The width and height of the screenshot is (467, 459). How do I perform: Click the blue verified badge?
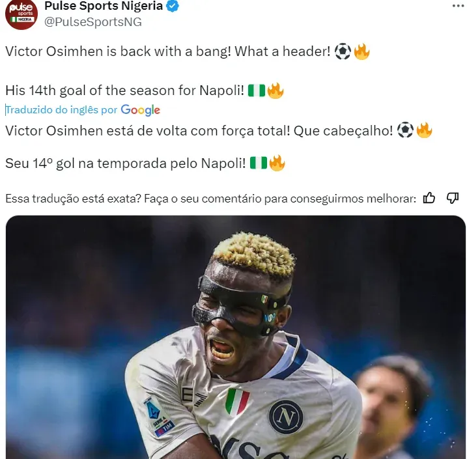click(x=173, y=6)
